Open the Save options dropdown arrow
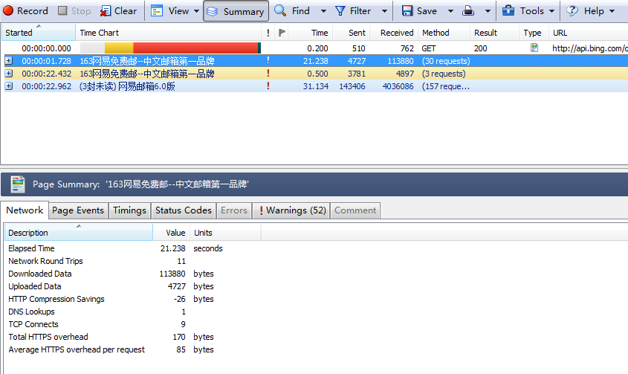This screenshot has height=374, width=628. pyautogui.click(x=450, y=11)
